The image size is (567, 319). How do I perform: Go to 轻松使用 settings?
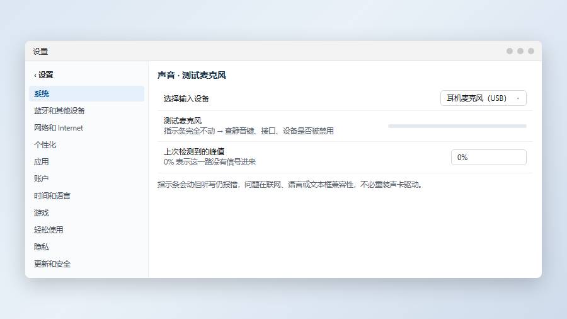[x=86, y=229]
